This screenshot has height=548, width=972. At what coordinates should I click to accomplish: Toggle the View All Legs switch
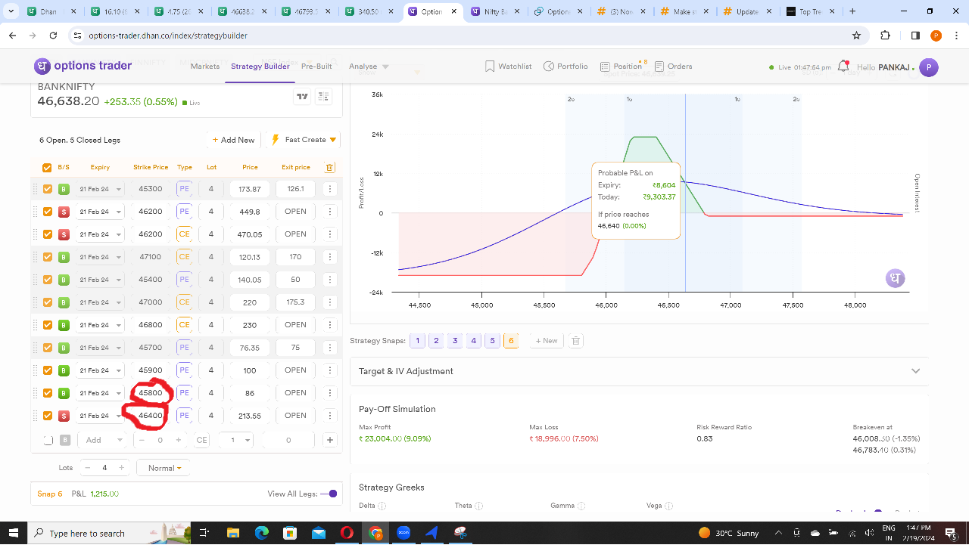click(329, 494)
